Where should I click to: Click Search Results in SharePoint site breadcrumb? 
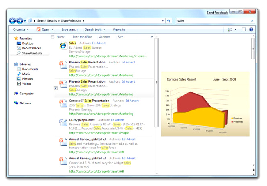point(59,21)
